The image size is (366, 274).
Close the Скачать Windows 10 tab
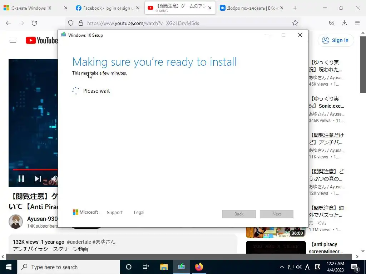pos(66,8)
